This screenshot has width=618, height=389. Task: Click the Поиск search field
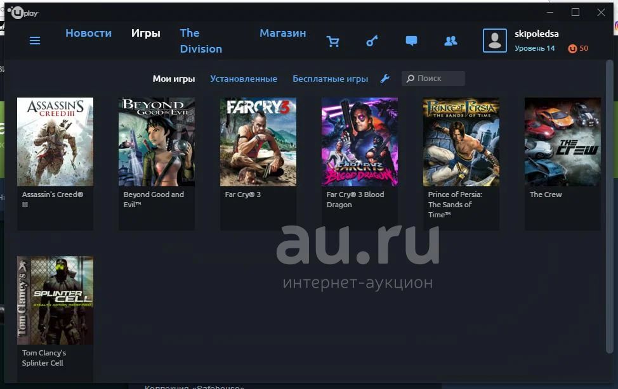[433, 79]
